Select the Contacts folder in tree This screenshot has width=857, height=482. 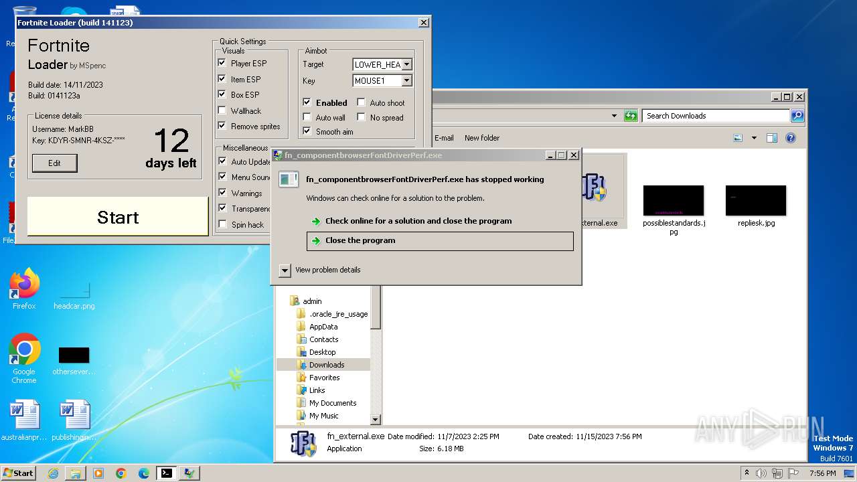323,339
